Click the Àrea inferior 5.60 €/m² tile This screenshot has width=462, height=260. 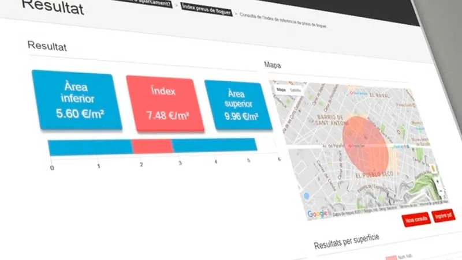(77, 99)
